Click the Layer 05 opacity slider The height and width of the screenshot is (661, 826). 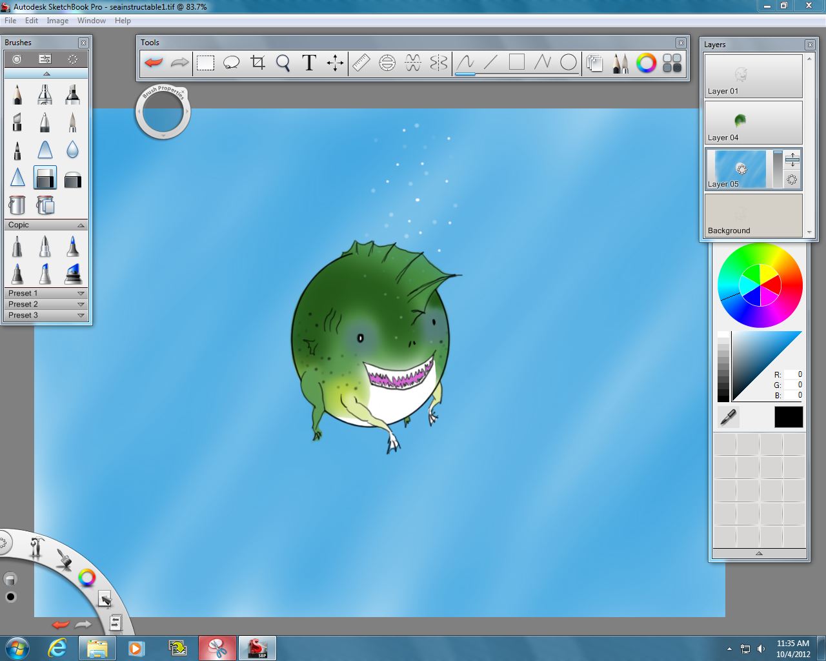[777, 169]
